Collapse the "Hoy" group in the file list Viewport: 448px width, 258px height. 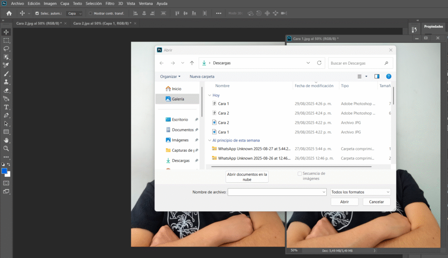210,95
